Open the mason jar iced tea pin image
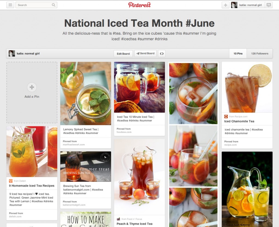Screen dimensions: 279x227 [139, 87]
